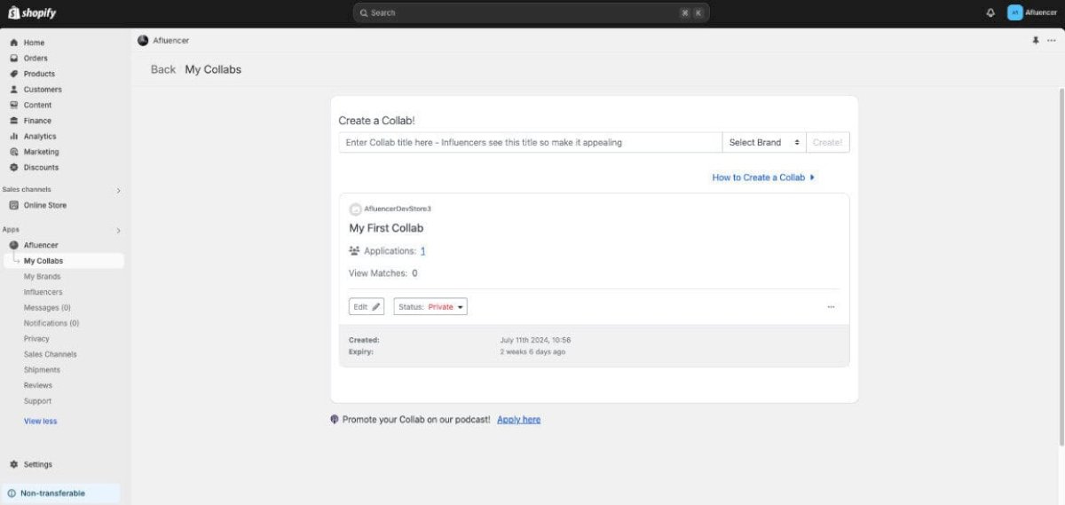
Task: Click the Products tag icon
Action: 13,74
